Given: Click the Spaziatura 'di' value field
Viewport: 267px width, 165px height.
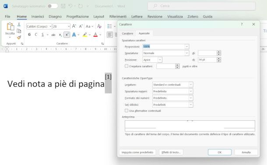Looking at the screenshot, I should pyautogui.click(x=207, y=53).
